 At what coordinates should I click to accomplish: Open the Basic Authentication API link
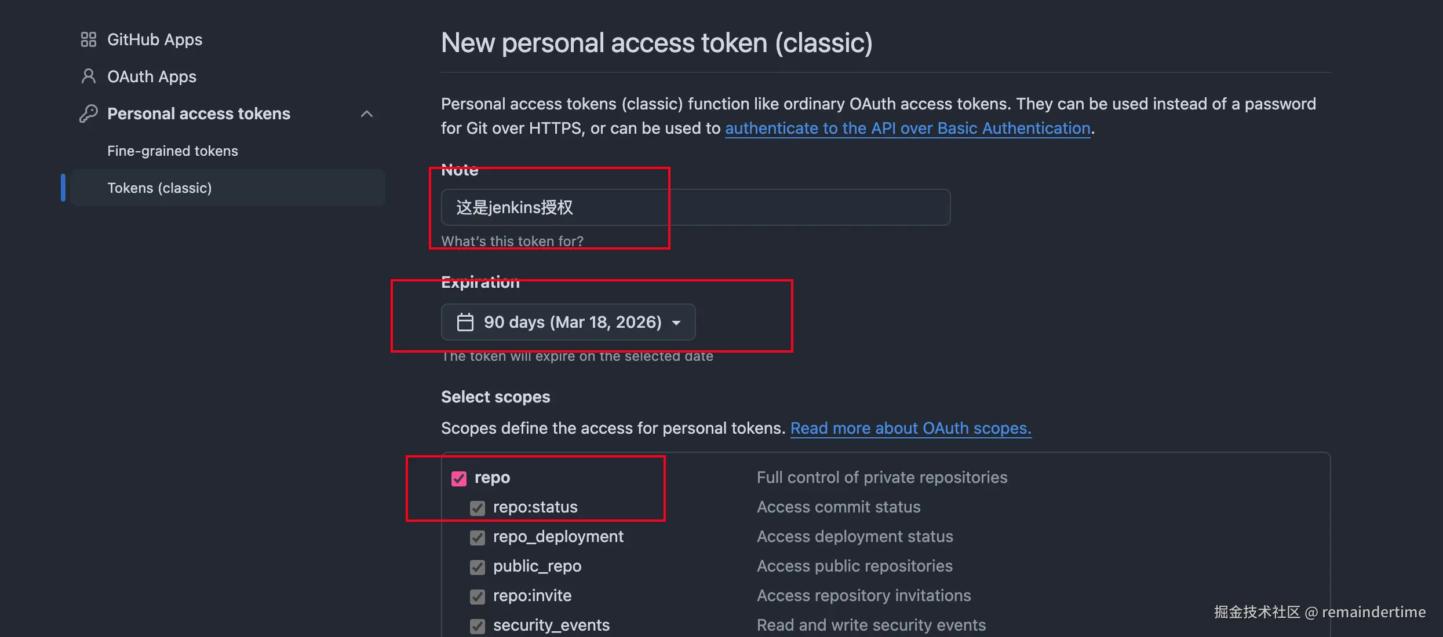click(908, 128)
